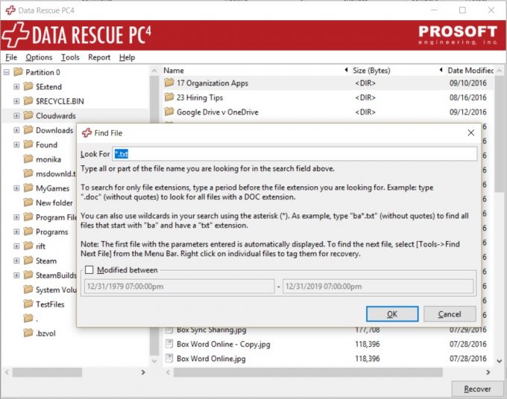
Task: Select the SteamBuilds folder icon
Action: pyautogui.click(x=28, y=275)
